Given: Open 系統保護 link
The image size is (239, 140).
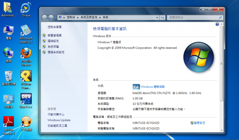Looking at the screenshot, I should (x=53, y=47).
